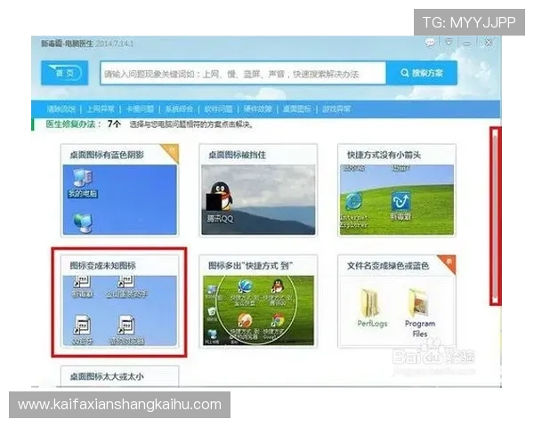Open the 文件名变成绿色或蓝色 fix card

click(x=397, y=301)
